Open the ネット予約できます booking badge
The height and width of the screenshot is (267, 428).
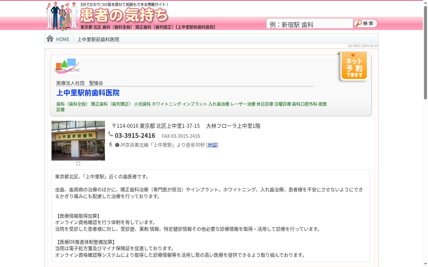354,66
